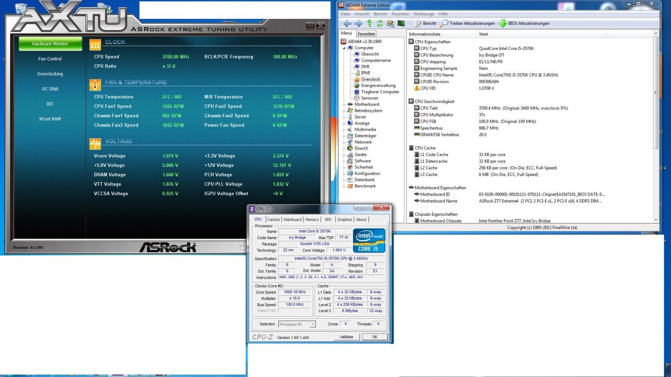This screenshot has height=377, width=671.
Task: Click the AIDA64 list vertical scrollbar
Action: 655,126
